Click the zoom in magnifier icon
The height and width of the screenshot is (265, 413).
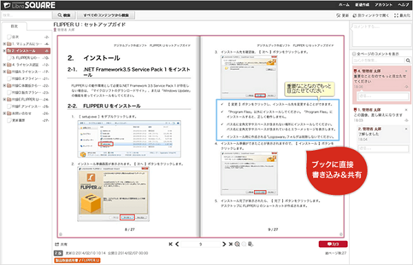pos(237,244)
